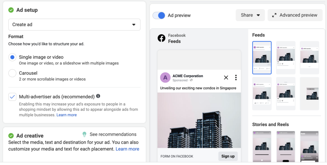The width and height of the screenshot is (327, 165).
Task: Click the expand arrows icon in Advanced preview
Action: point(274,15)
